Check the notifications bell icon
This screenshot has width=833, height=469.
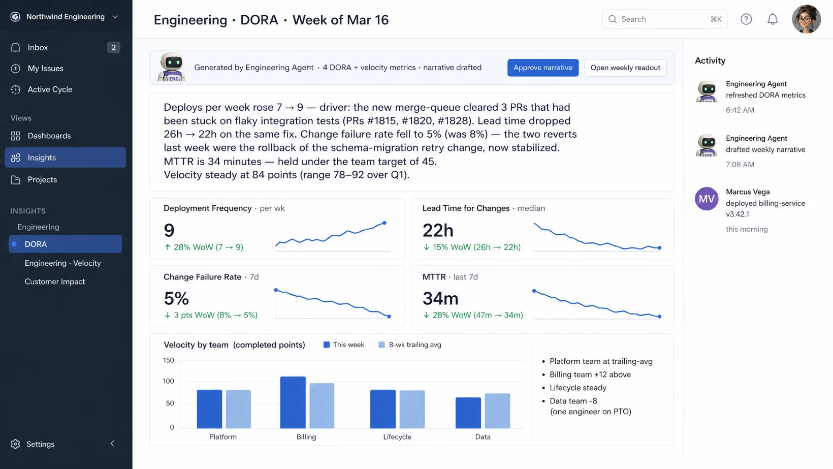point(773,19)
